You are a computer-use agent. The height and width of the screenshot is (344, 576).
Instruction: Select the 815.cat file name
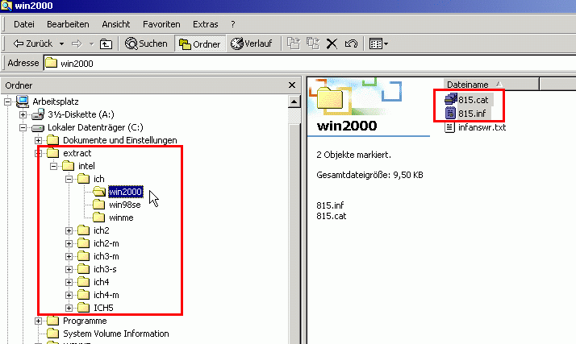coord(474,100)
